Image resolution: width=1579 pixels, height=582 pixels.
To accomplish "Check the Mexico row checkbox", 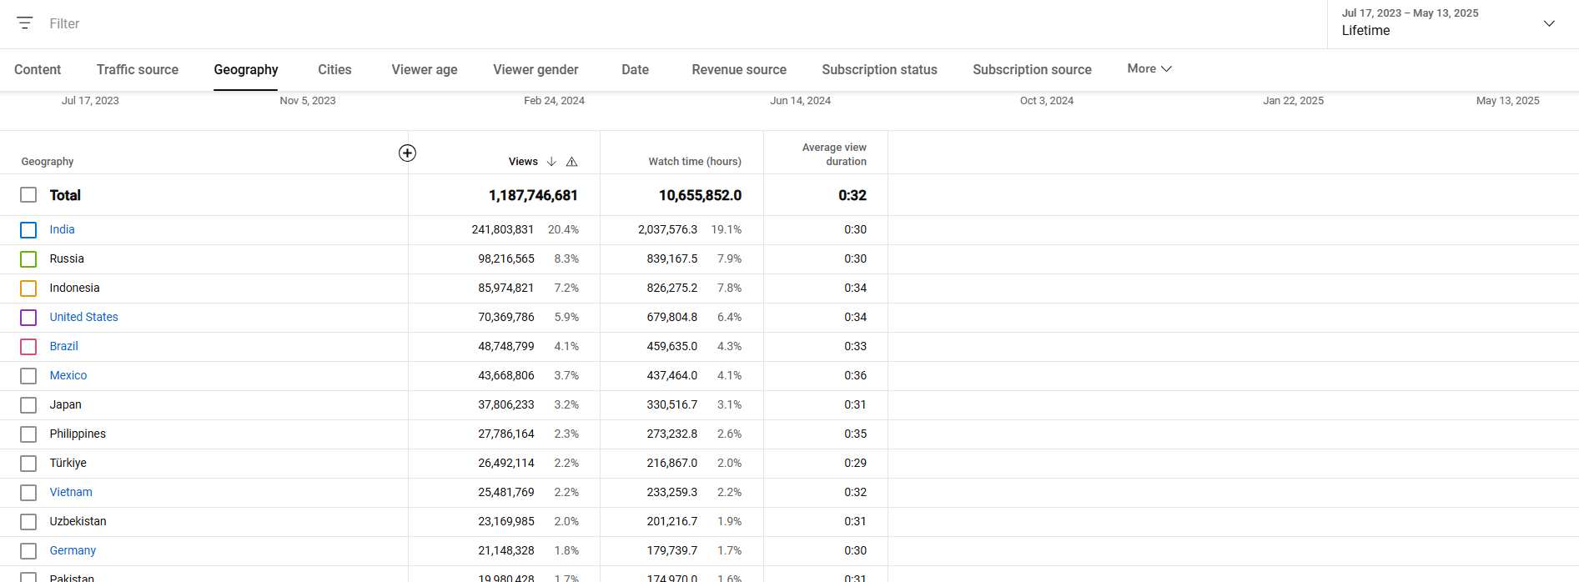I will coord(28,376).
